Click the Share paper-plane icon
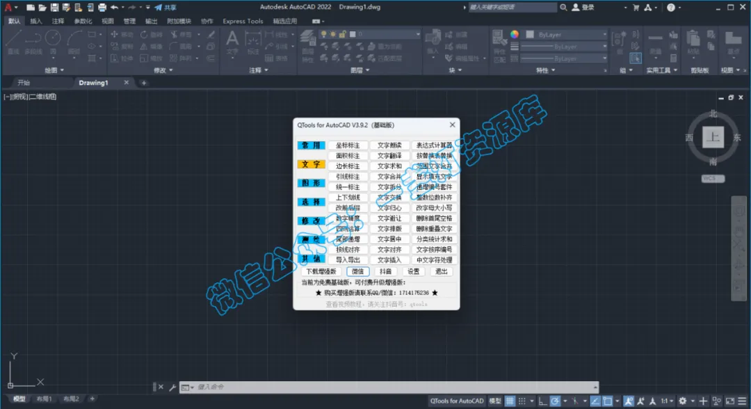Screen dimensions: 751x409 158,7
